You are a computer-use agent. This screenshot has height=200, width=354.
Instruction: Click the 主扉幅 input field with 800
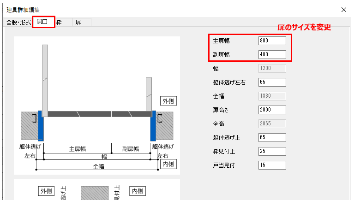click(x=272, y=41)
